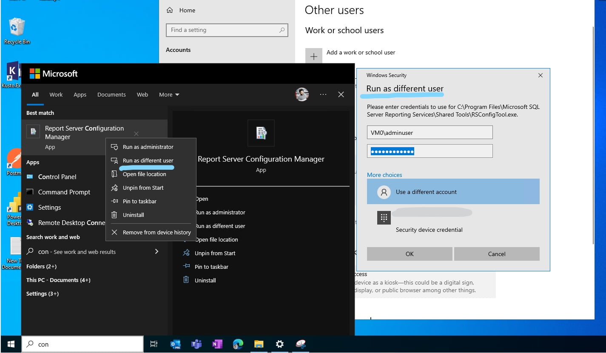
Task: Click the username field with VM0\adminuser
Action: (x=430, y=132)
